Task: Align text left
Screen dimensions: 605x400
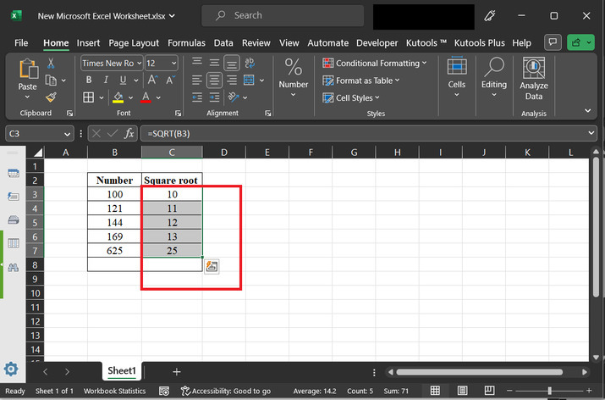Action: point(197,80)
